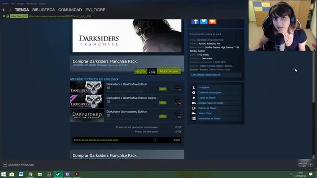The image size is (317, 178).
Task: Click the Steam Cloud icon
Action: pyautogui.click(x=194, y=113)
